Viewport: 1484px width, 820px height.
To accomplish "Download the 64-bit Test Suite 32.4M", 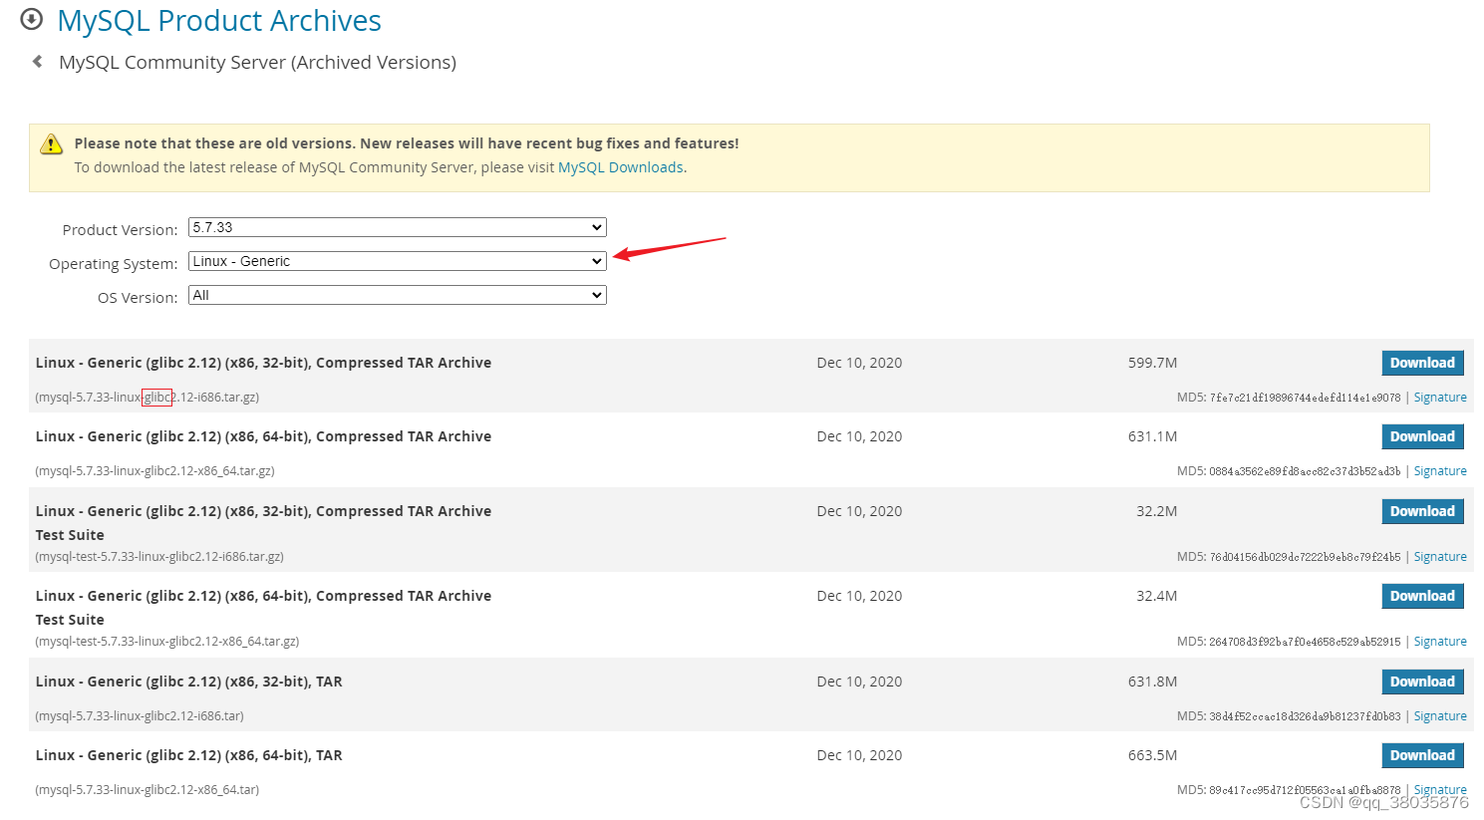I will [1421, 596].
